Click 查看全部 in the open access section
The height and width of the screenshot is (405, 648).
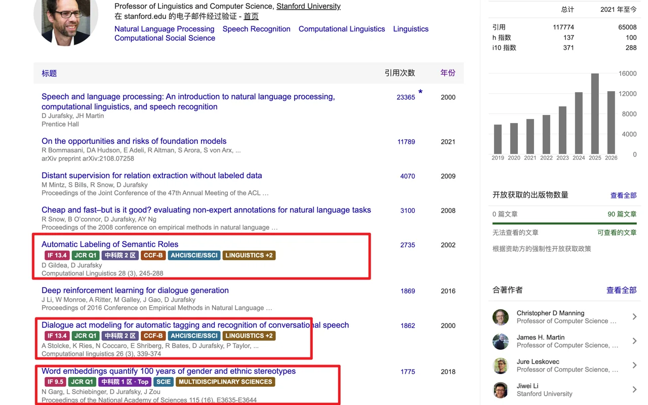[624, 195]
